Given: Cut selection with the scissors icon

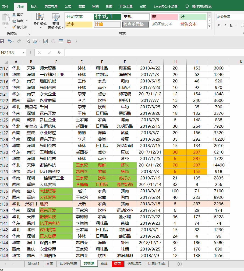Looking at the screenshot, I should (x=14, y=15).
